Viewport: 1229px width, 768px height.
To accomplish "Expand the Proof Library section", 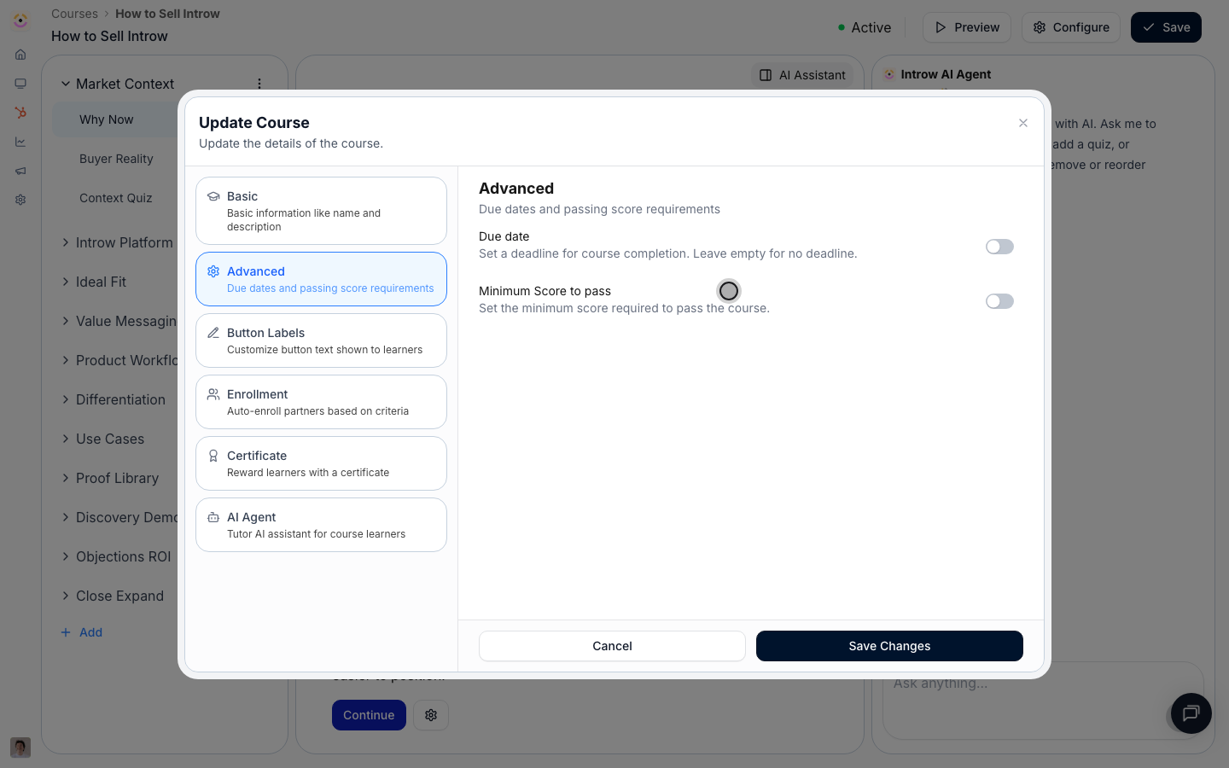I will click(x=66, y=478).
